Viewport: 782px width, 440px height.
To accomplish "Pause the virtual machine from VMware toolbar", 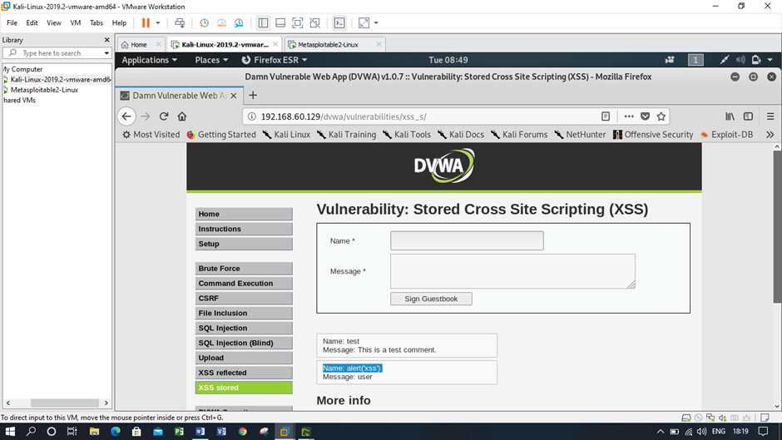I will 146,23.
